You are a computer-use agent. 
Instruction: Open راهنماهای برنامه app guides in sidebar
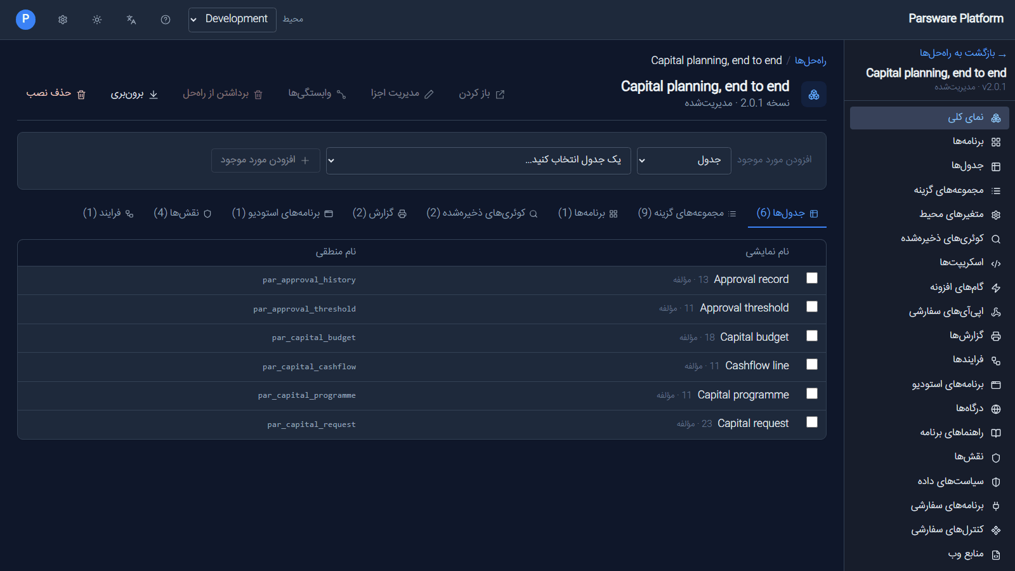coord(929,433)
